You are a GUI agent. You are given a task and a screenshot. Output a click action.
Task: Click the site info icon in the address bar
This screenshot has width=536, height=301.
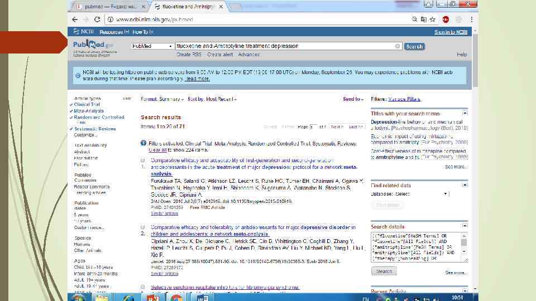(111, 20)
